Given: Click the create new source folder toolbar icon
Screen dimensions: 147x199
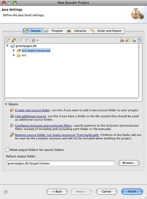Looking at the screenshot, I should click(x=128, y=40).
